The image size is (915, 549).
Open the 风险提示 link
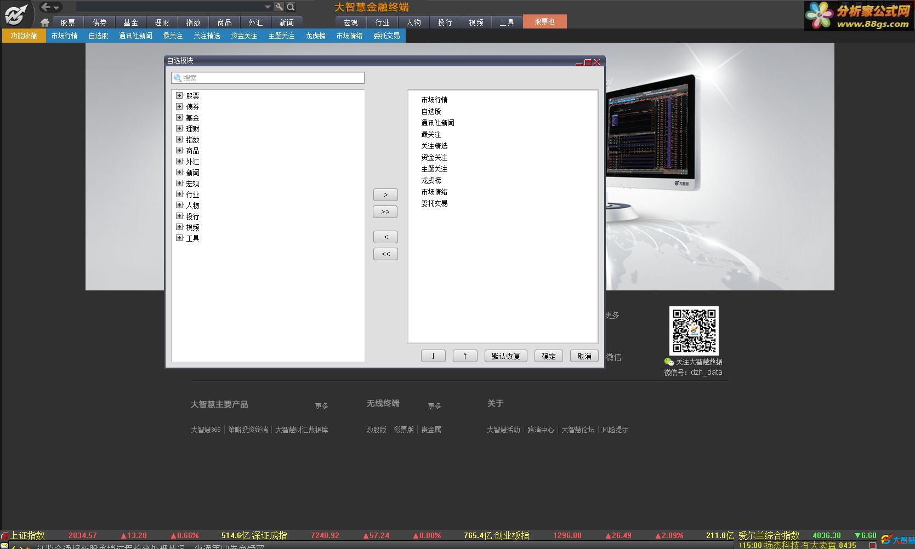tap(615, 430)
